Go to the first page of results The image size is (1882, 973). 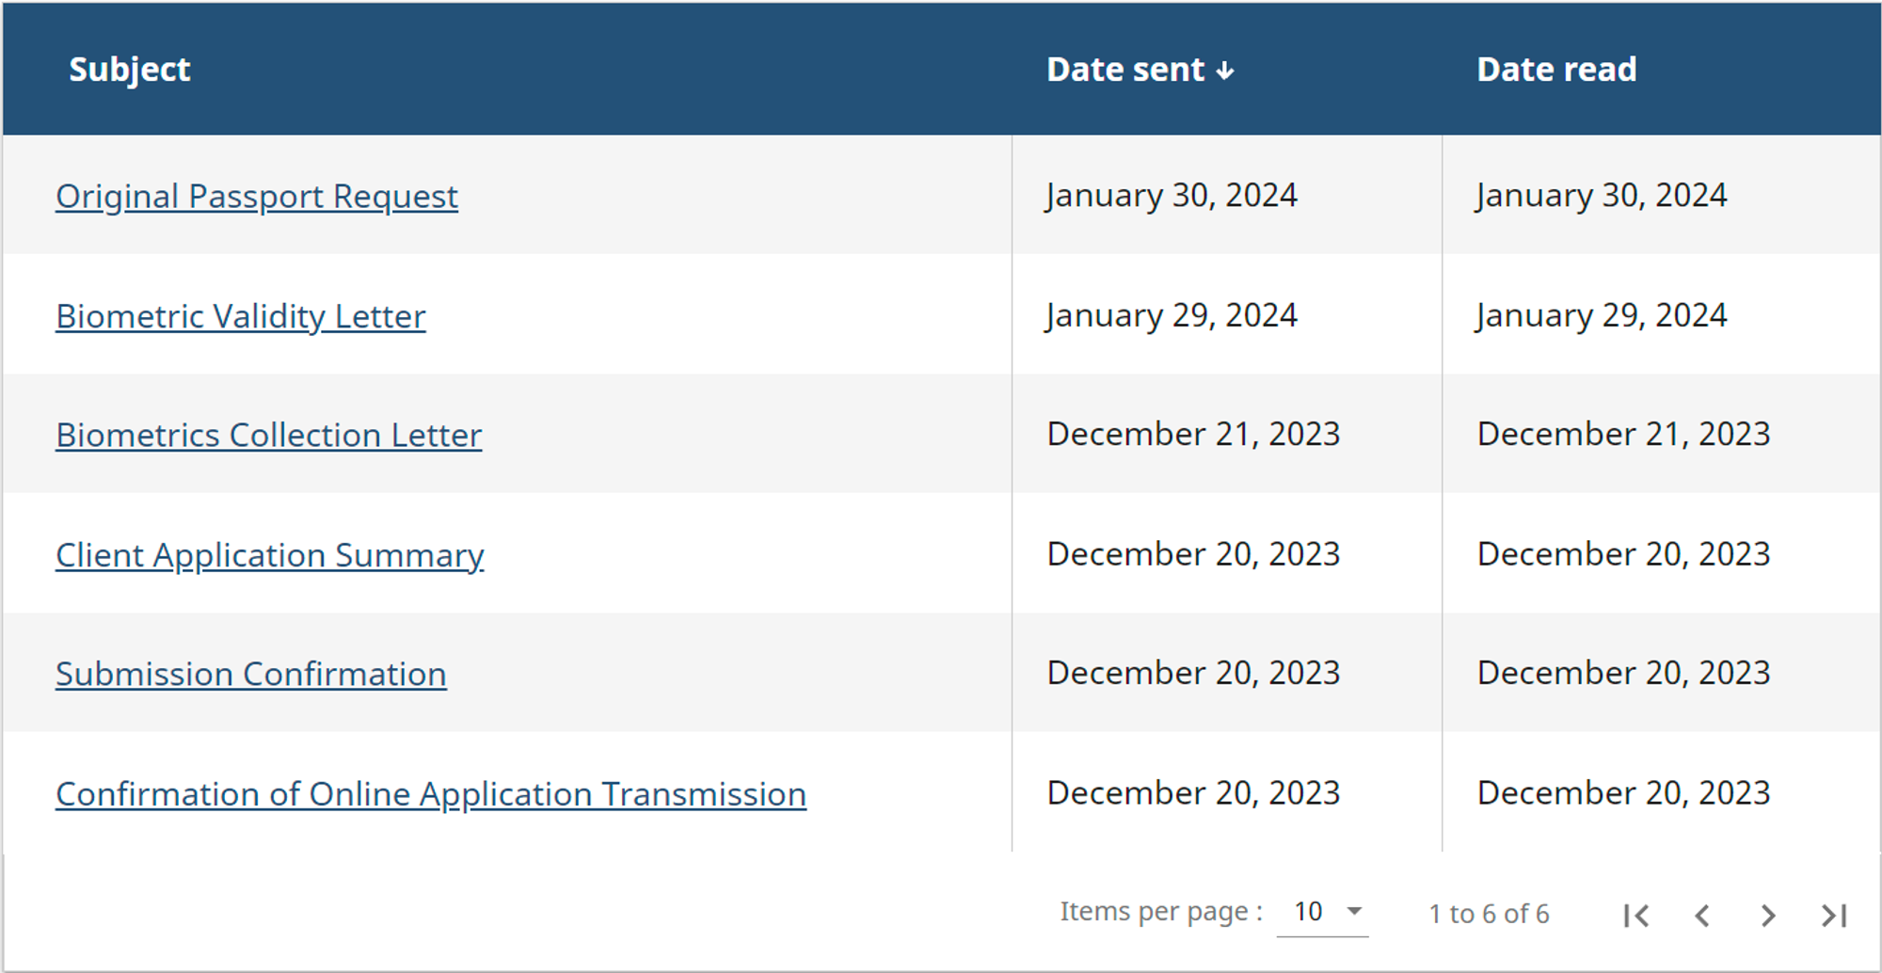pos(1636,916)
